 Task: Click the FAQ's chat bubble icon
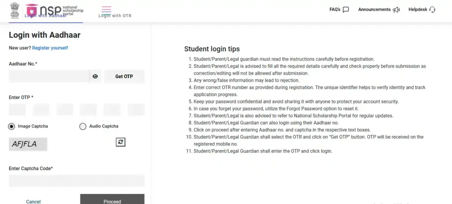[x=346, y=10]
